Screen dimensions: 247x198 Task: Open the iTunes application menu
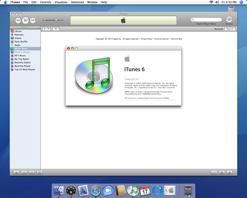[15, 2]
